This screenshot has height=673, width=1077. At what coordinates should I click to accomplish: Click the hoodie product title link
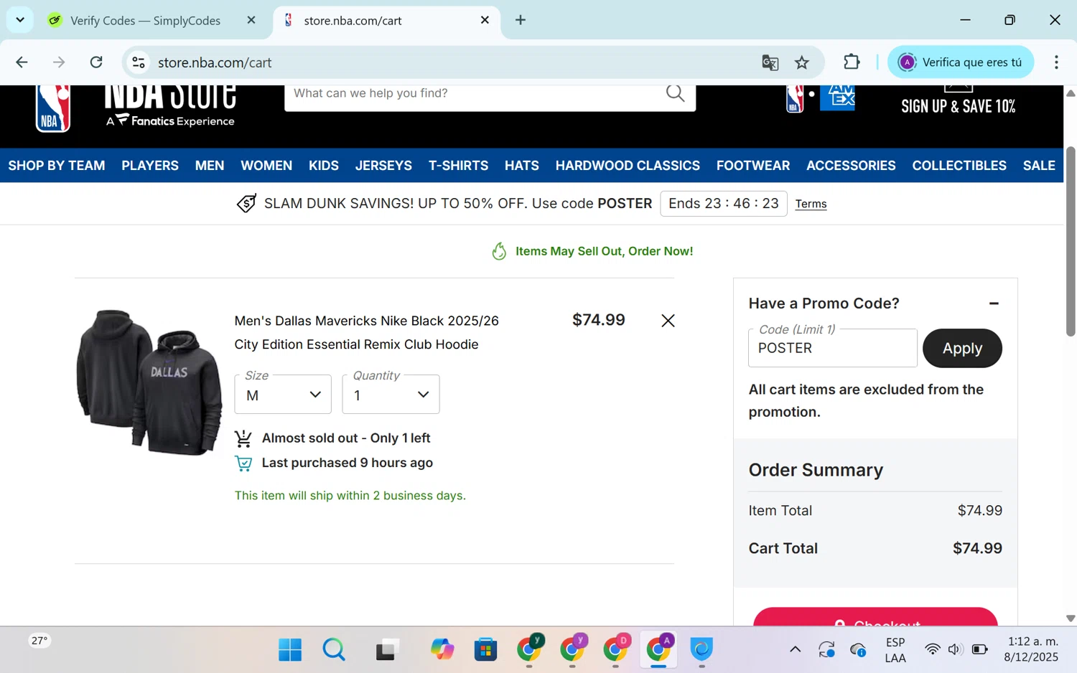point(366,332)
